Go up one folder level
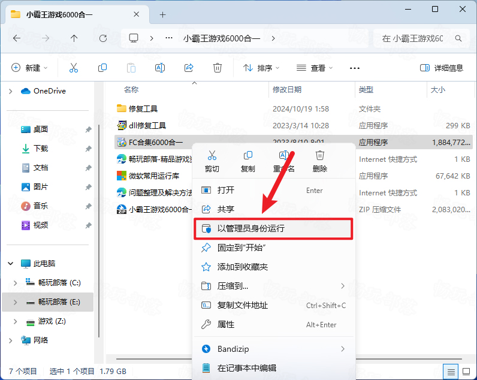The height and width of the screenshot is (380, 477). 74,38
